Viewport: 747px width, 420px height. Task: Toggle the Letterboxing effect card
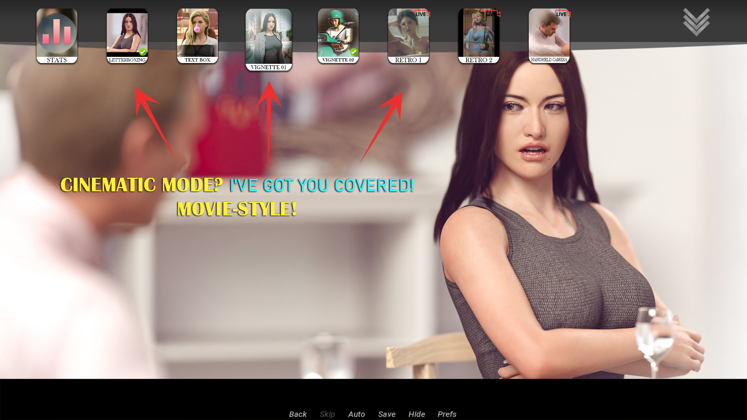[127, 36]
